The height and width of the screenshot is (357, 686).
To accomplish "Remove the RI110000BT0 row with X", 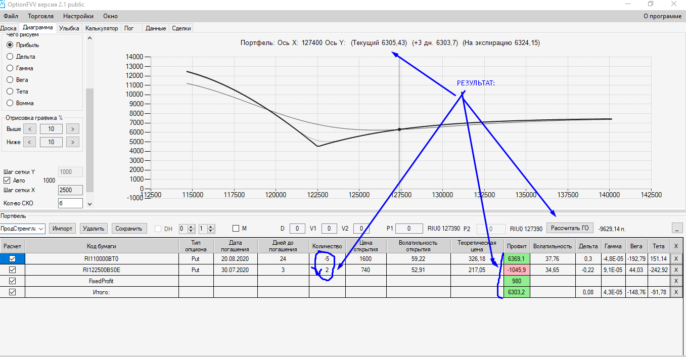I will [676, 258].
